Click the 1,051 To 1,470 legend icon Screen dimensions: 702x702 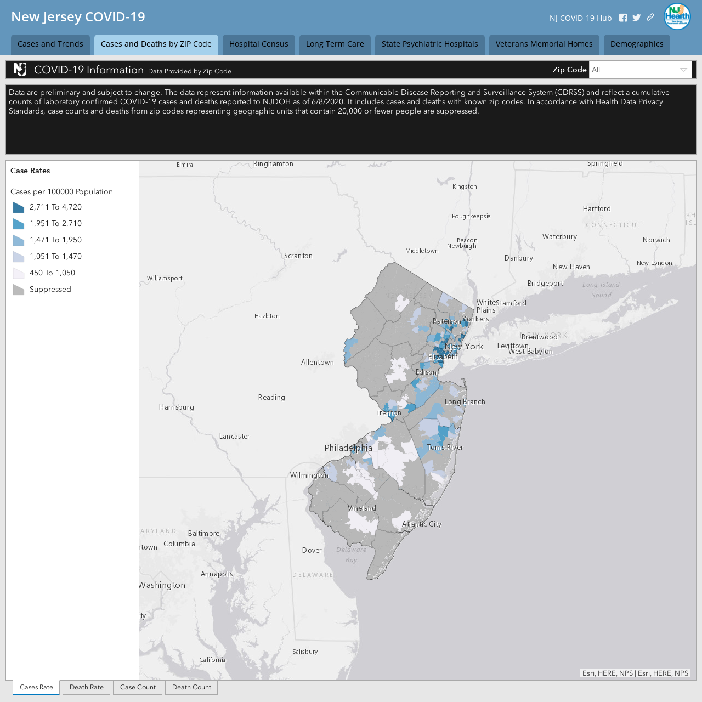click(x=19, y=257)
